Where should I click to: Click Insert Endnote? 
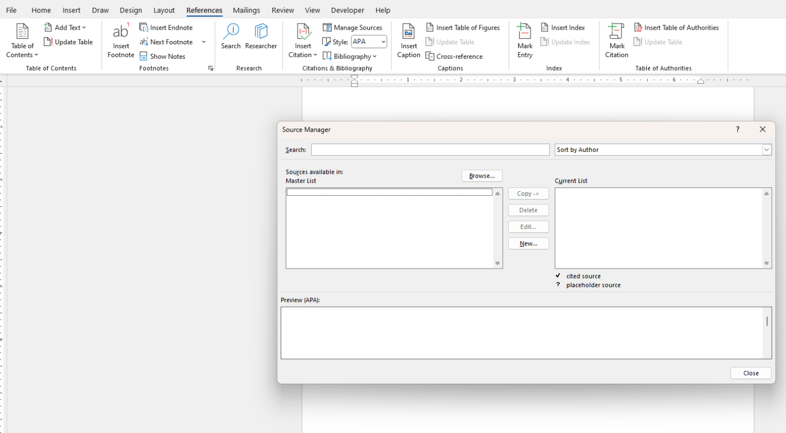(x=166, y=27)
